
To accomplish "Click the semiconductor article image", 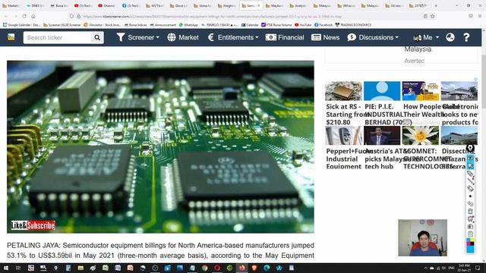I will click(160, 146).
